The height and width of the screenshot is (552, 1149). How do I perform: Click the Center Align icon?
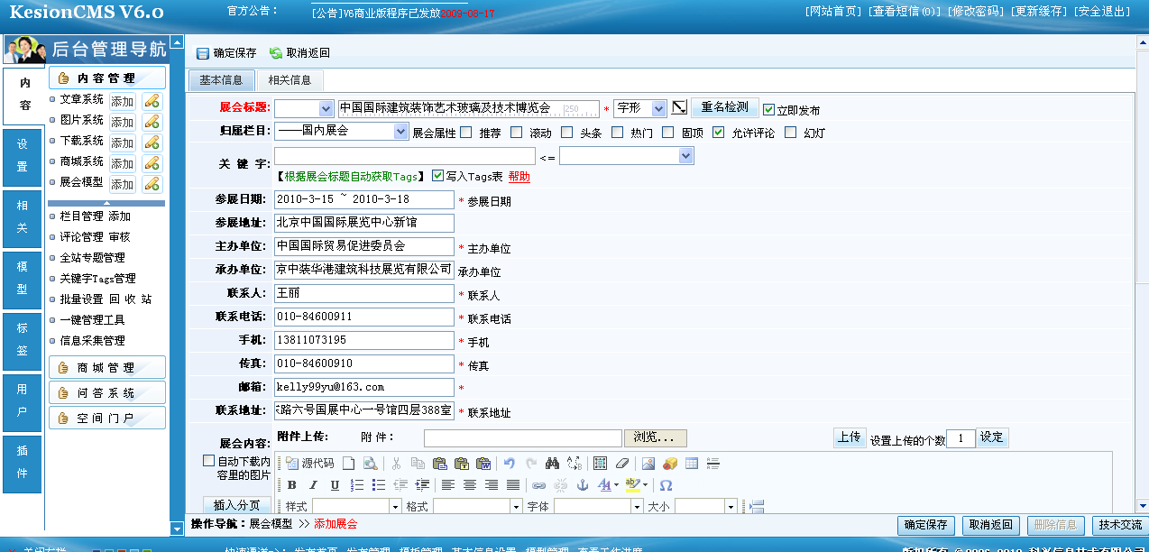tap(469, 485)
